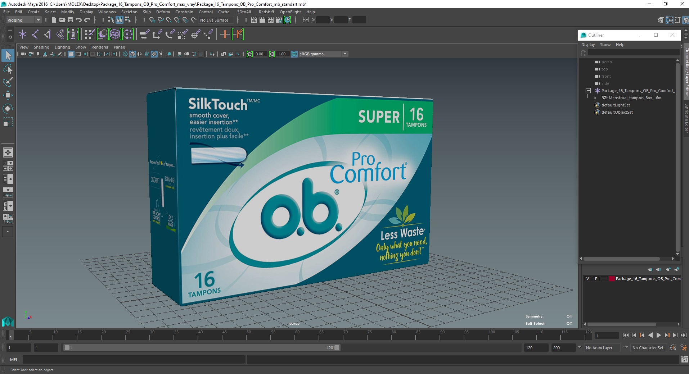This screenshot has height=374, width=689.
Task: Click the orange Set Key shelf icon
Action: pos(225,35)
